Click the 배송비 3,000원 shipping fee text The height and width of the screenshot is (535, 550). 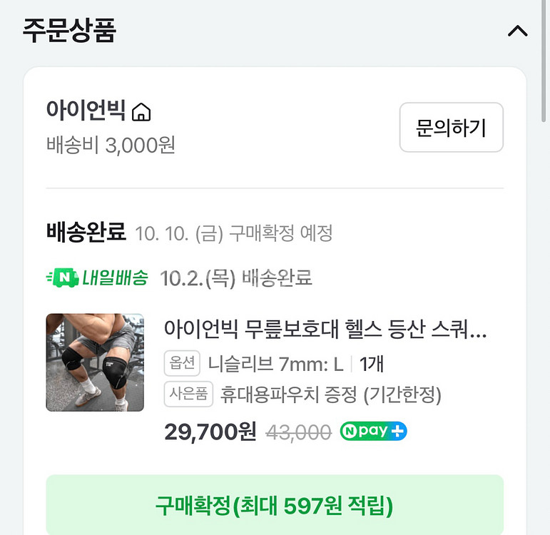click(x=111, y=146)
